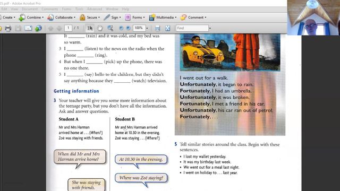
Task: Activate the Select text cursor tool
Action: [x=90, y=28]
